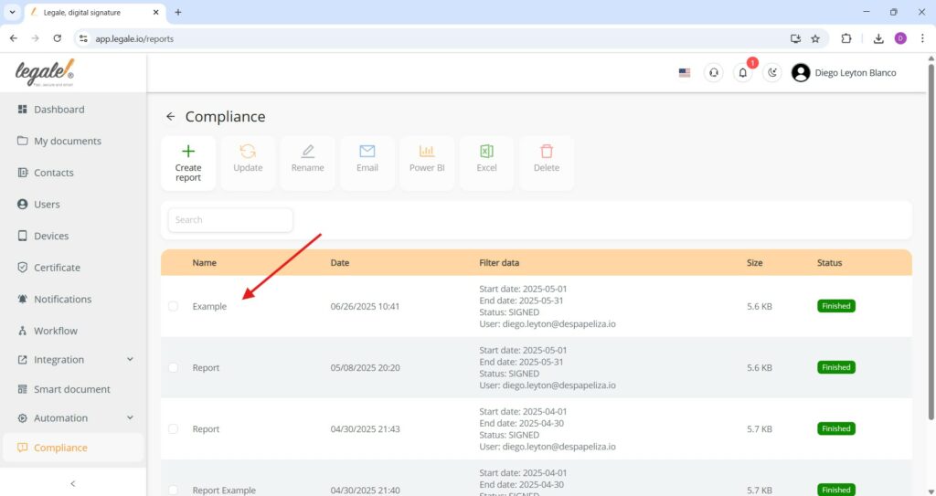Click the Example report name
This screenshot has height=496, width=936.
tap(209, 306)
